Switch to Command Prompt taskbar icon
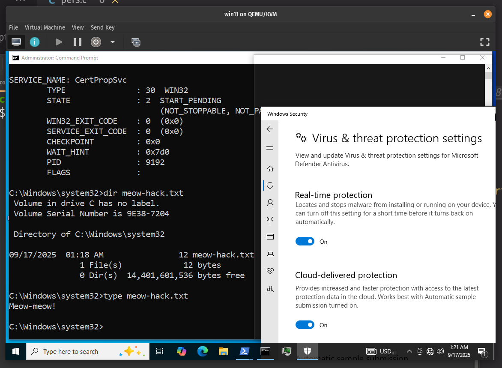Viewport: 502px width, 368px height. 266,351
